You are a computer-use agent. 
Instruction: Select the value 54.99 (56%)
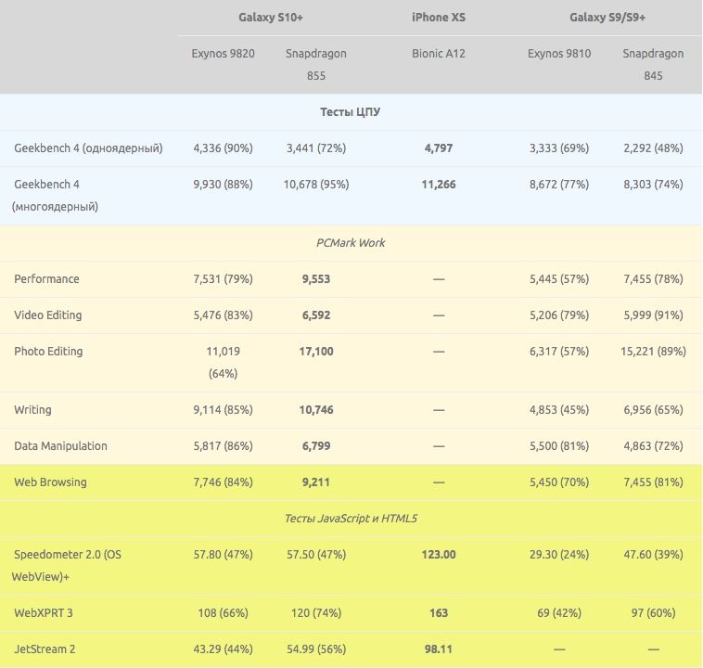point(316,649)
